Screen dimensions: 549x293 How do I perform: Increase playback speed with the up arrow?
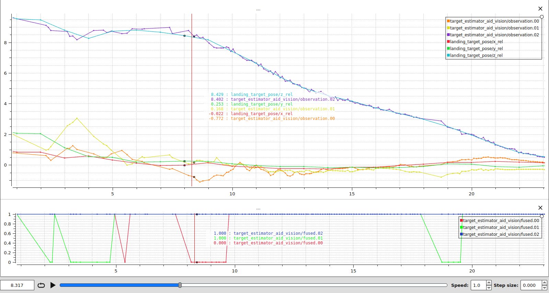[x=489, y=283]
